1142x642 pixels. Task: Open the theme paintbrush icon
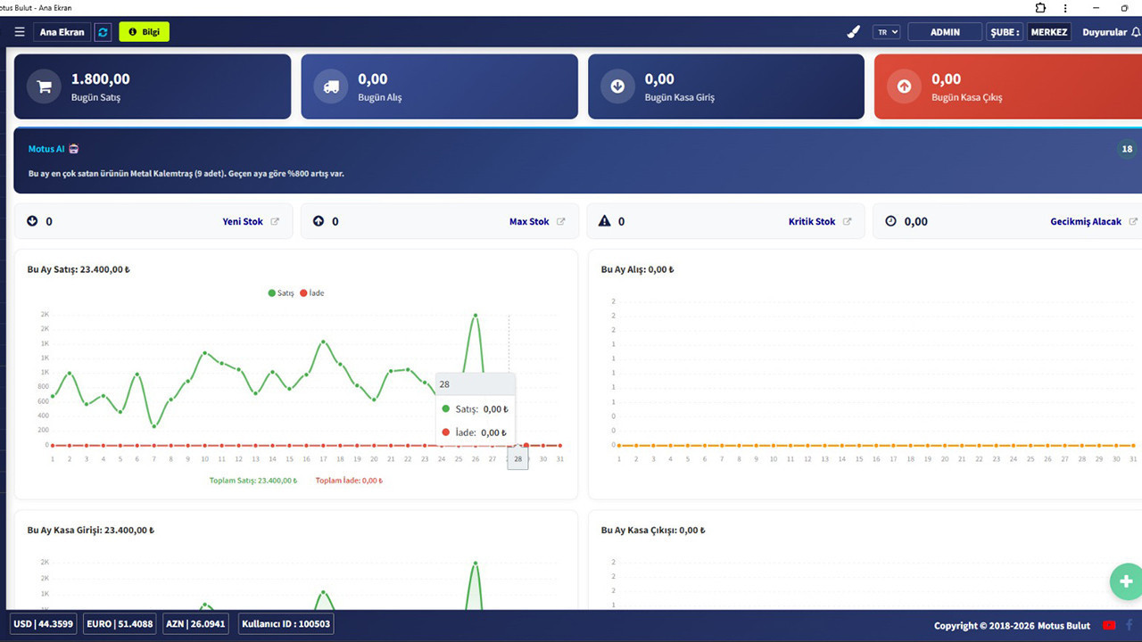(x=853, y=32)
